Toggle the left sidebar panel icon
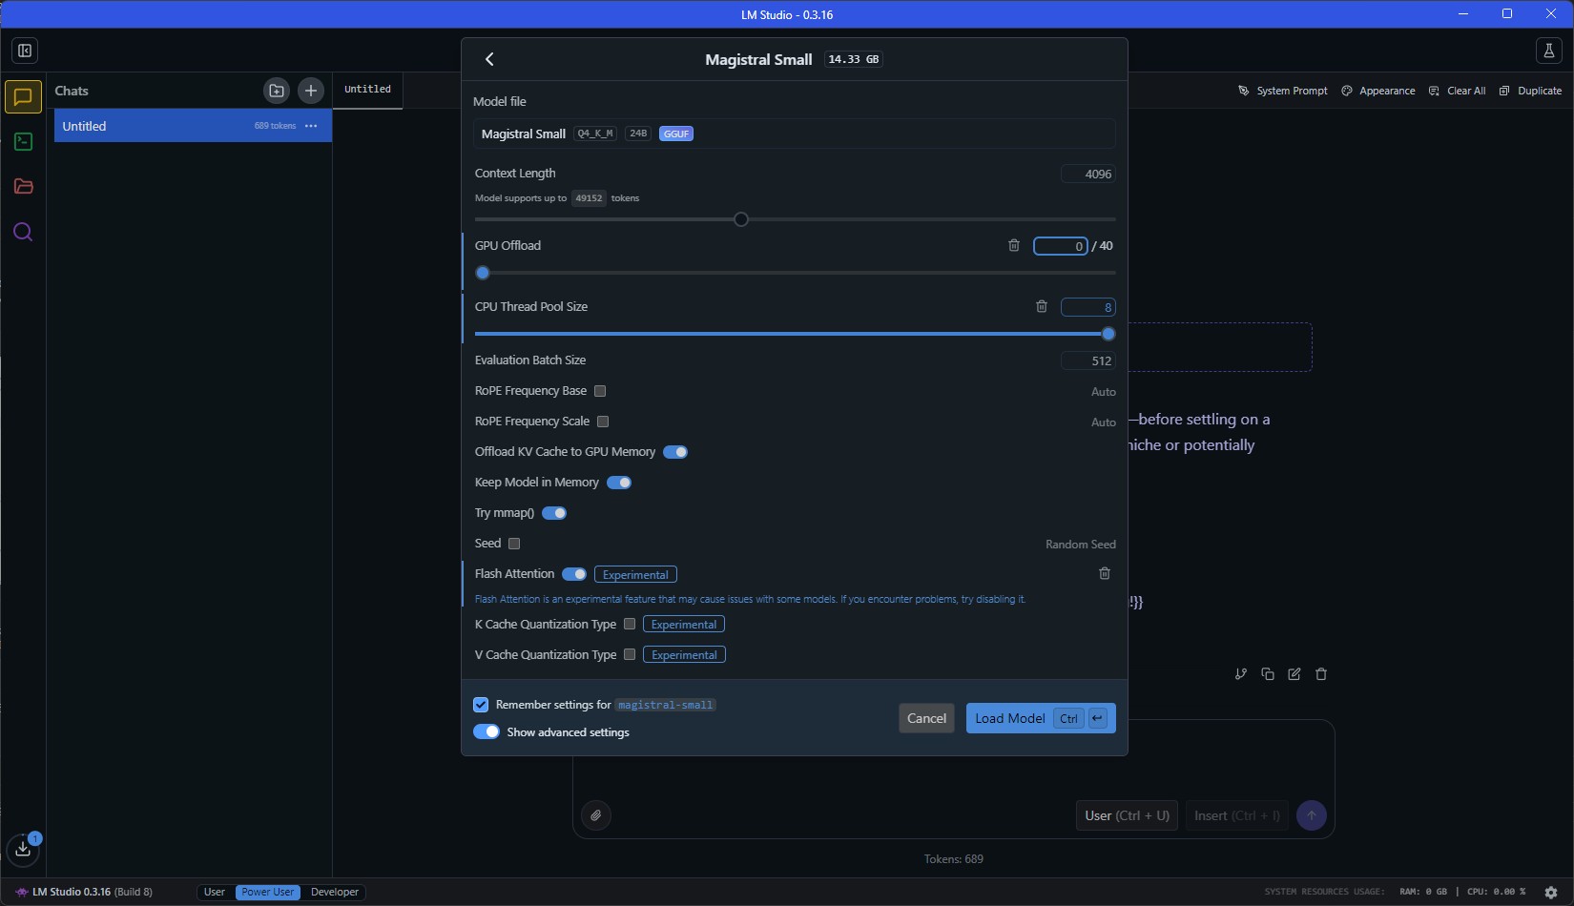Viewport: 1574px width, 906px height. coord(25,51)
